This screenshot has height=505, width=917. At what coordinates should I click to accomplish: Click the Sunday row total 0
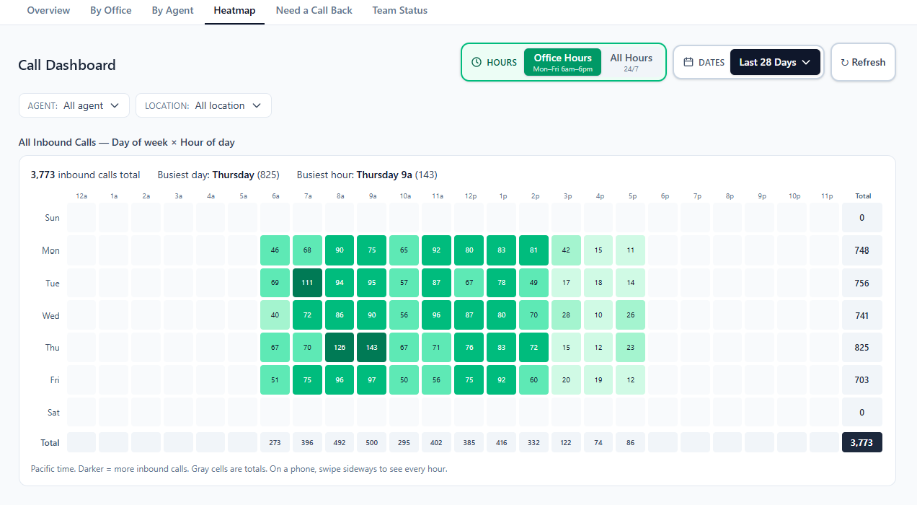pyautogui.click(x=862, y=218)
